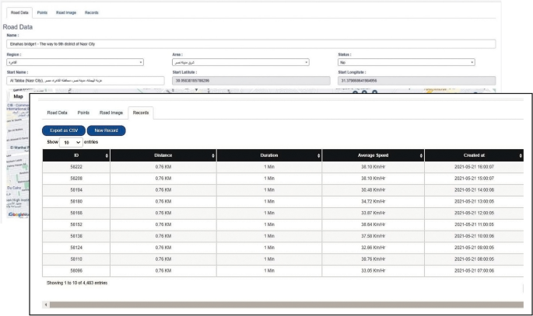This screenshot has height=316, width=533.
Task: Click into the Name text field
Action: (251, 43)
